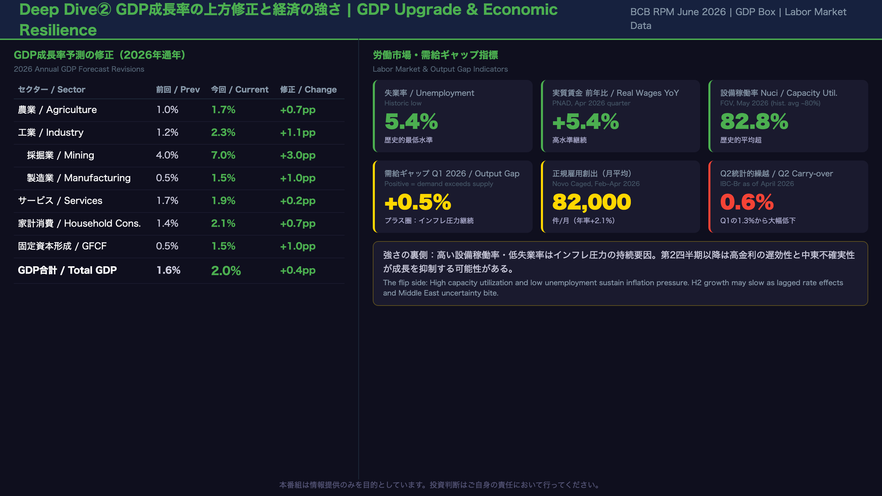This screenshot has height=496, width=882.
Task: Click subtitle 'Labor Market & Output Gap Indicators'
Action: (x=440, y=69)
